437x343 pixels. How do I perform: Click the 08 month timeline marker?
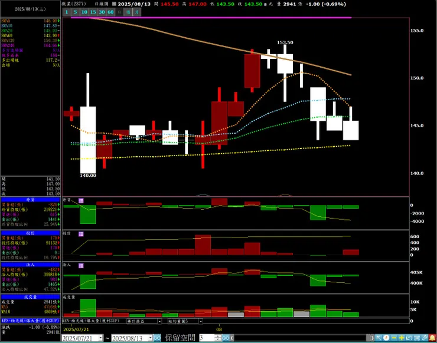[219, 329]
